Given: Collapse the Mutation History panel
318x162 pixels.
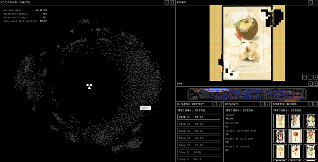Looking at the screenshot, I should (214, 104).
